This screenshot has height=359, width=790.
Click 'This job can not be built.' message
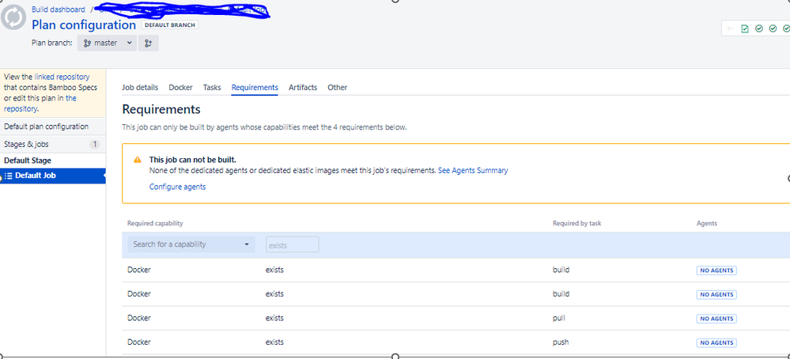(192, 160)
